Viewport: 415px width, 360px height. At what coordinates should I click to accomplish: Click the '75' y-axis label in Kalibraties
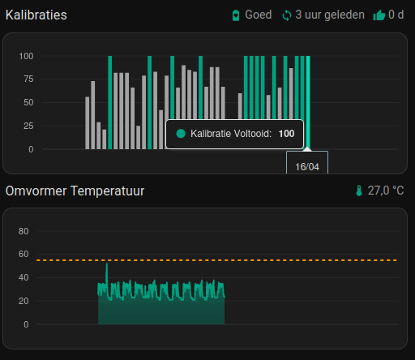28,79
